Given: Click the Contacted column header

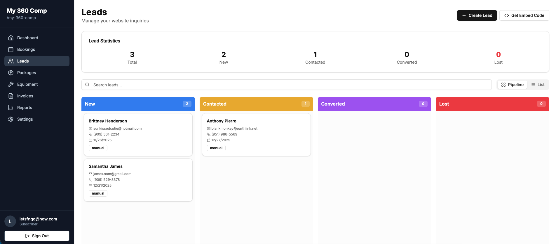Looking at the screenshot, I should [x=256, y=104].
